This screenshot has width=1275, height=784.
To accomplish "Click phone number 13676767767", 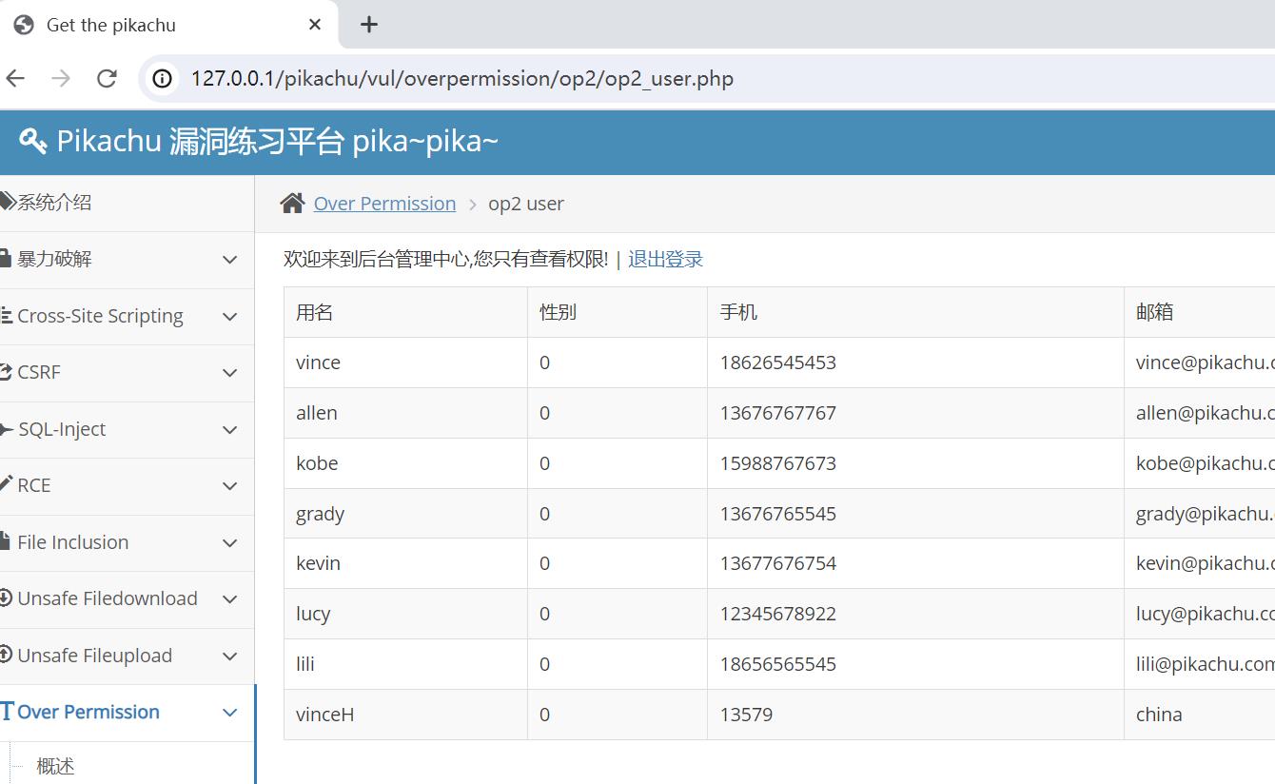I will [x=778, y=413].
